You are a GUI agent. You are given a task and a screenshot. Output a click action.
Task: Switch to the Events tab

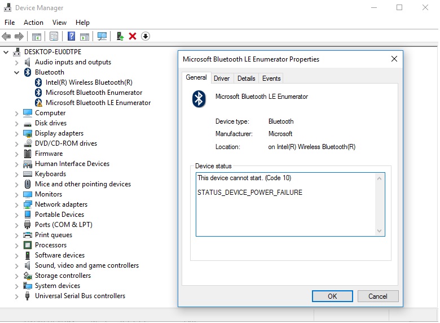(x=271, y=78)
